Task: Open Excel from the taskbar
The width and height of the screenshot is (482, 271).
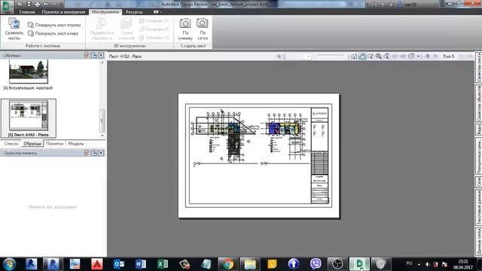Action: coord(163,264)
